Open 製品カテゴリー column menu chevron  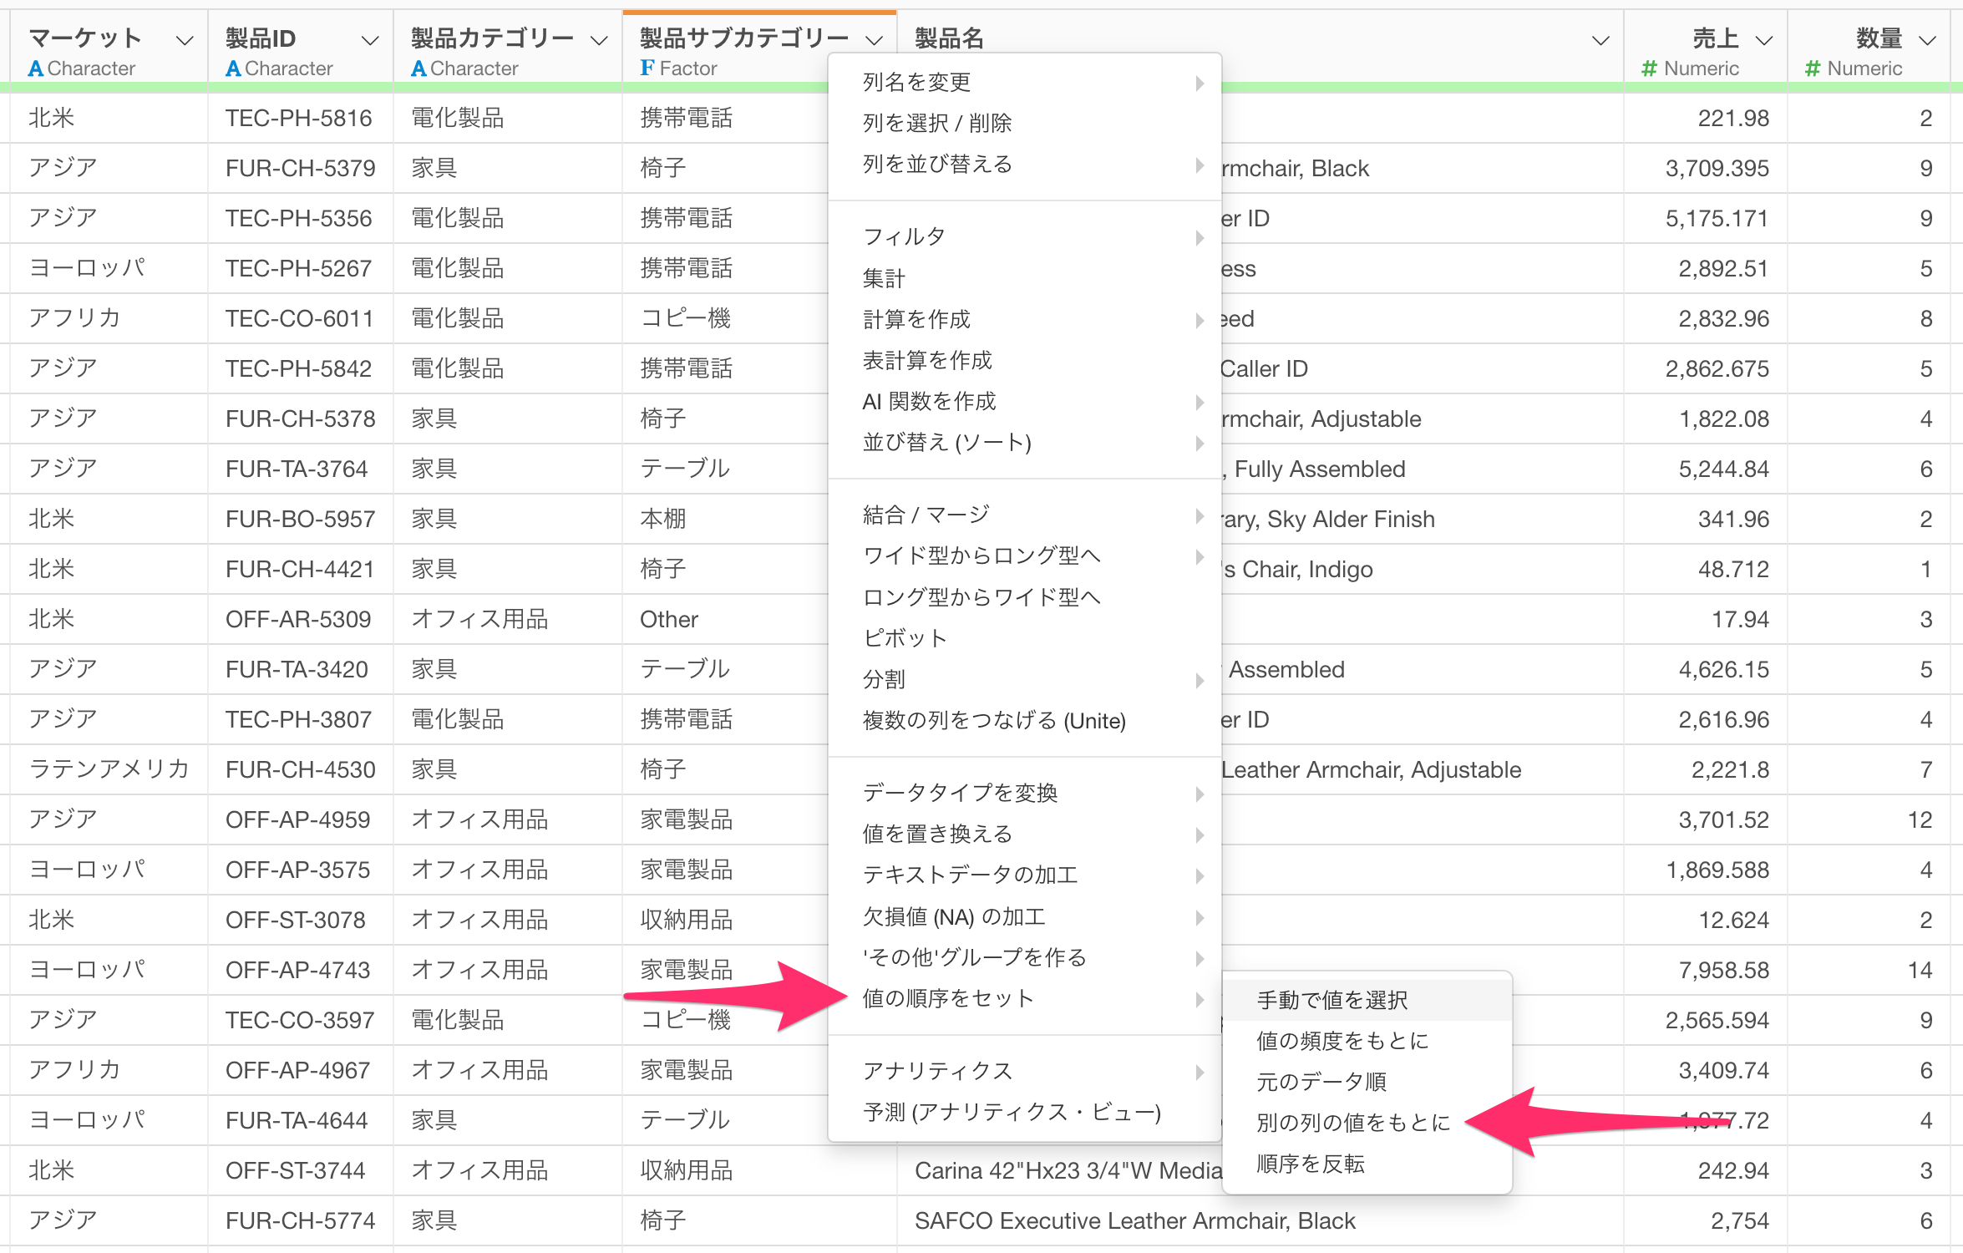point(599,40)
